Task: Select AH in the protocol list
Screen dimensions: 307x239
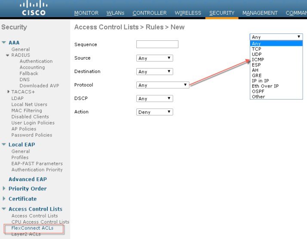Action: click(x=276, y=70)
